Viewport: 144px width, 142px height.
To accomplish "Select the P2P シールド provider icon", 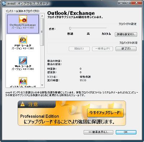I will click(23, 40).
